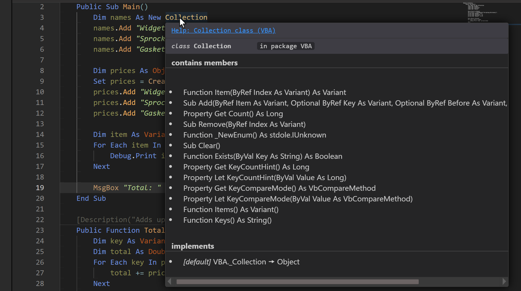Viewport: 521px width, 291px height.
Task: Click 'Dim total As' on line 25
Action: (x=119, y=252)
